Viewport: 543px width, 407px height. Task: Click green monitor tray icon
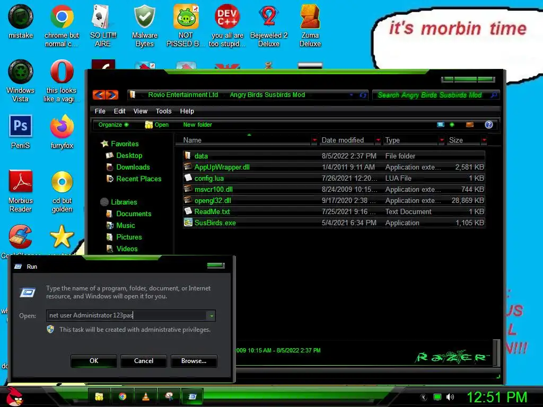pyautogui.click(x=437, y=397)
